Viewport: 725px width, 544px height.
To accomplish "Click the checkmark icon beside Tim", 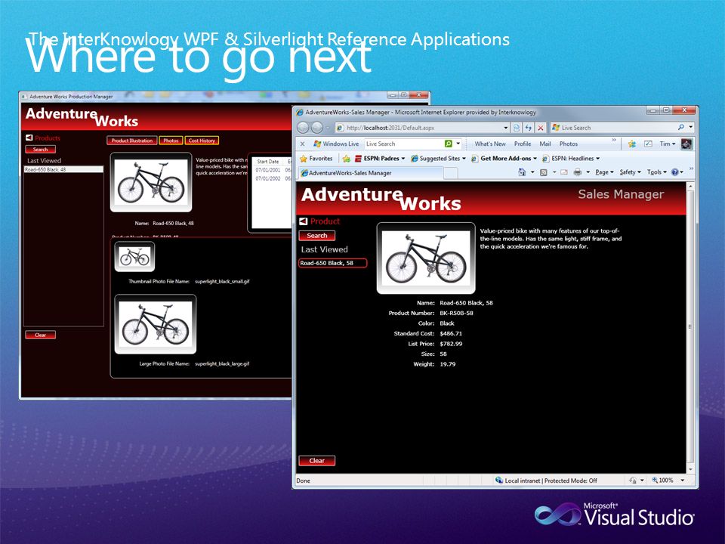I will 648,144.
